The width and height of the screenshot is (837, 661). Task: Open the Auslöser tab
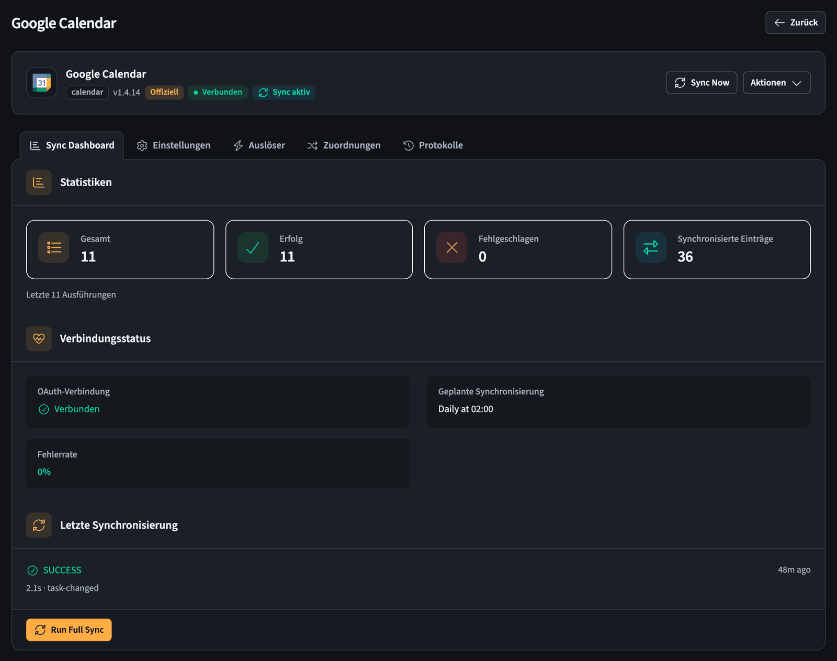pyautogui.click(x=259, y=145)
